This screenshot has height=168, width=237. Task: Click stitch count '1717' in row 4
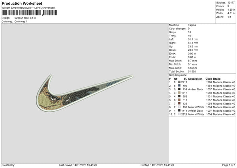pyautogui.click(x=184, y=93)
